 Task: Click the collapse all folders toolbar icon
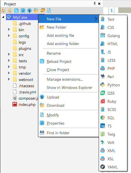[x=43, y=10]
